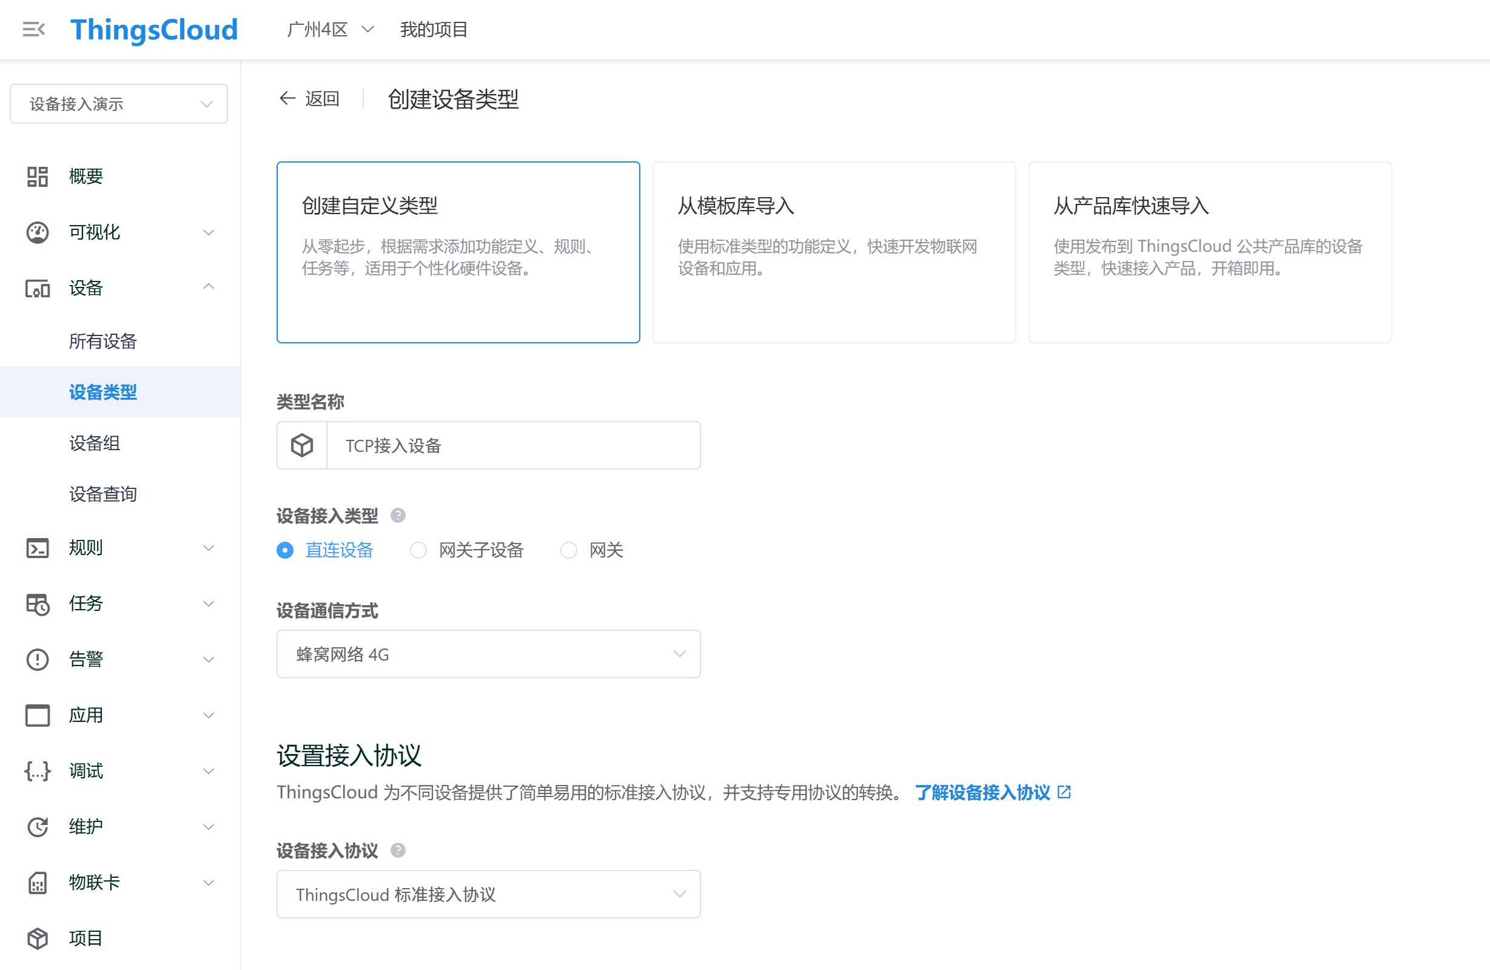Focus the 类型名称 input field
Screen dimensions: 1490x970
click(x=514, y=445)
